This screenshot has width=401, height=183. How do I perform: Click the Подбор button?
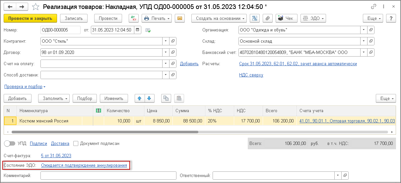point(85,98)
